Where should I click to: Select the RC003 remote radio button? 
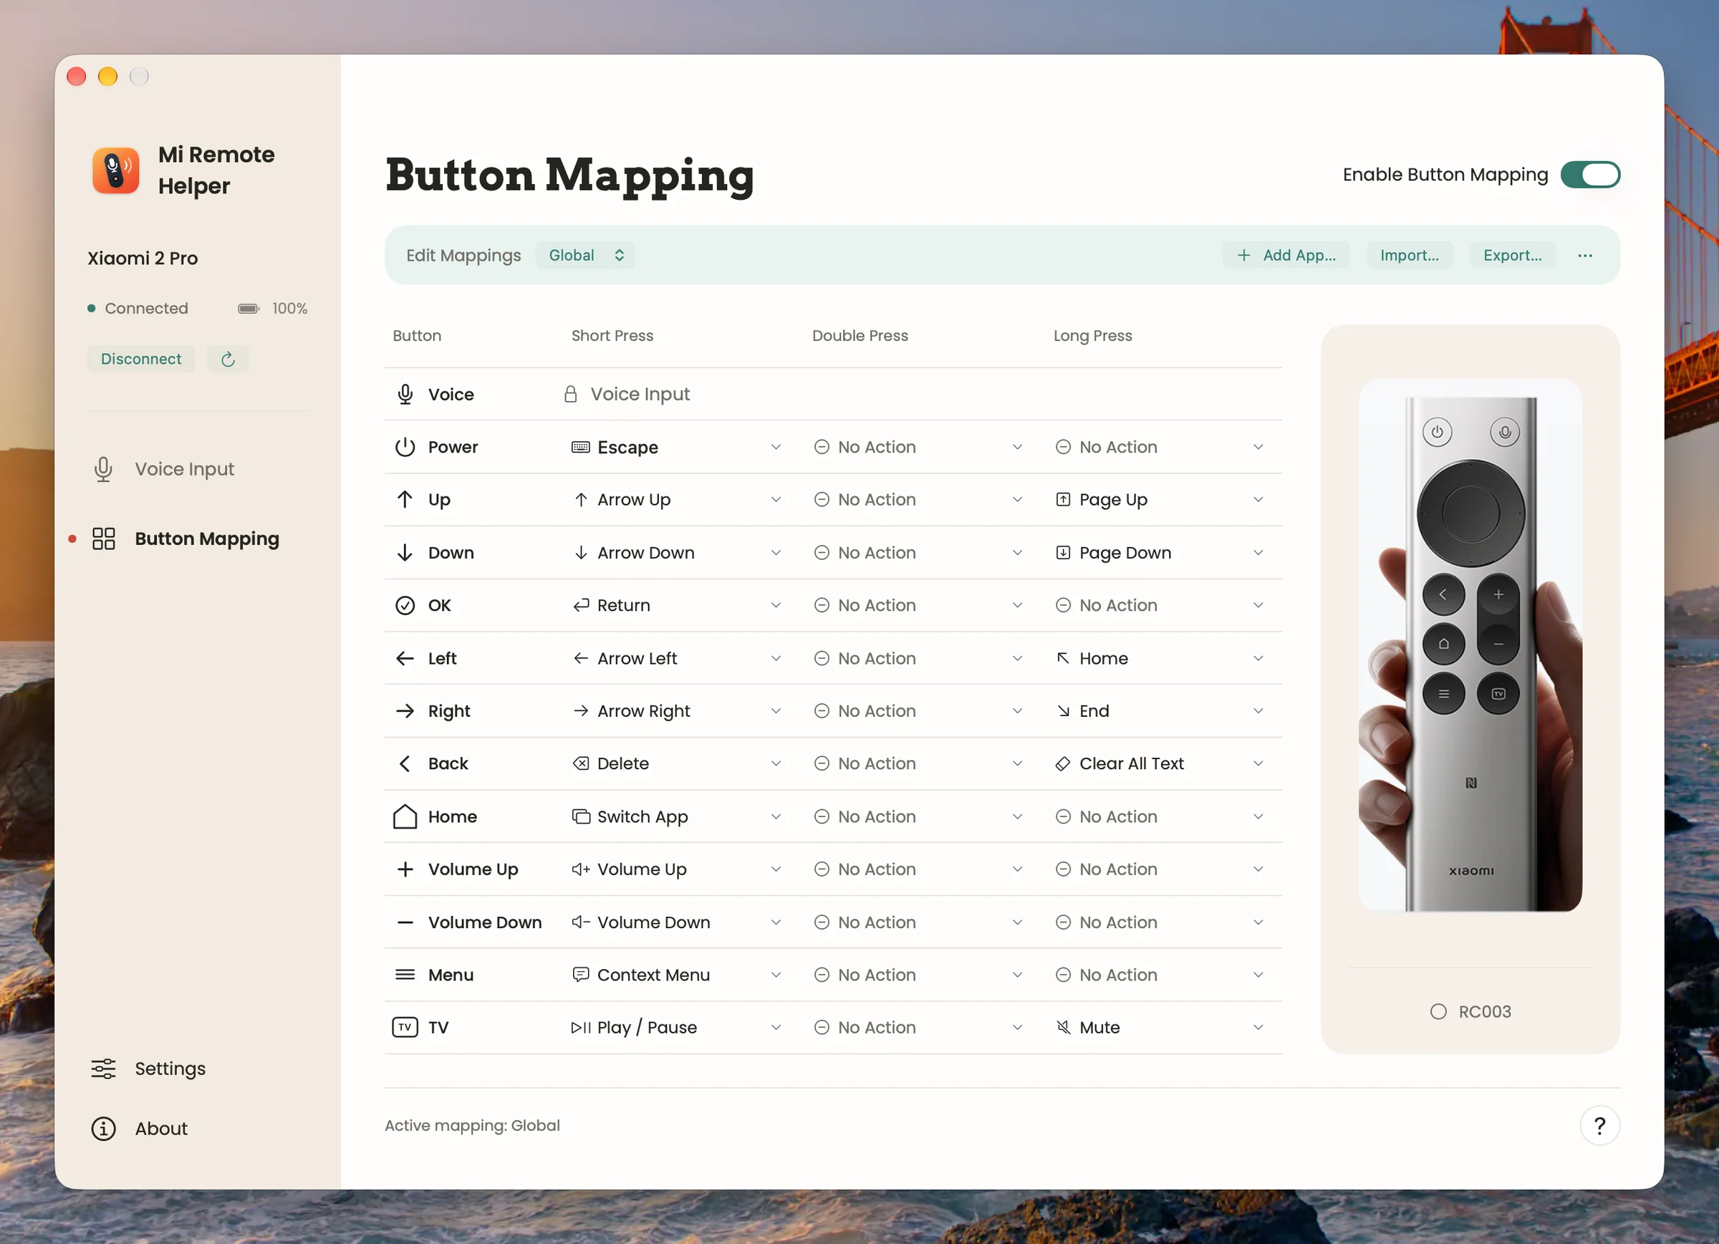coord(1438,1012)
